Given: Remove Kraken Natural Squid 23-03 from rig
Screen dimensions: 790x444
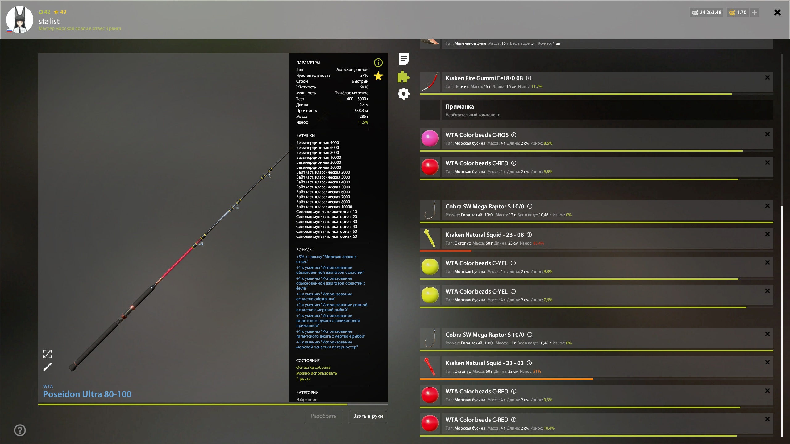Looking at the screenshot, I should click(767, 363).
